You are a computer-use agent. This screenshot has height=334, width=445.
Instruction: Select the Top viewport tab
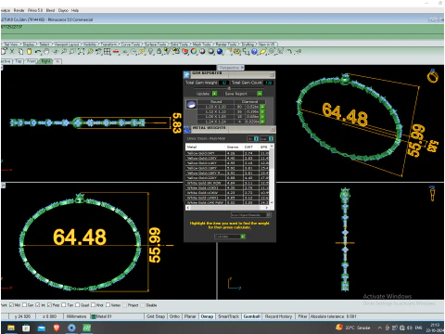[19, 61]
